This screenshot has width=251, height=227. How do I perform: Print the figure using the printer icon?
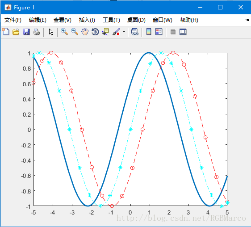37,32
